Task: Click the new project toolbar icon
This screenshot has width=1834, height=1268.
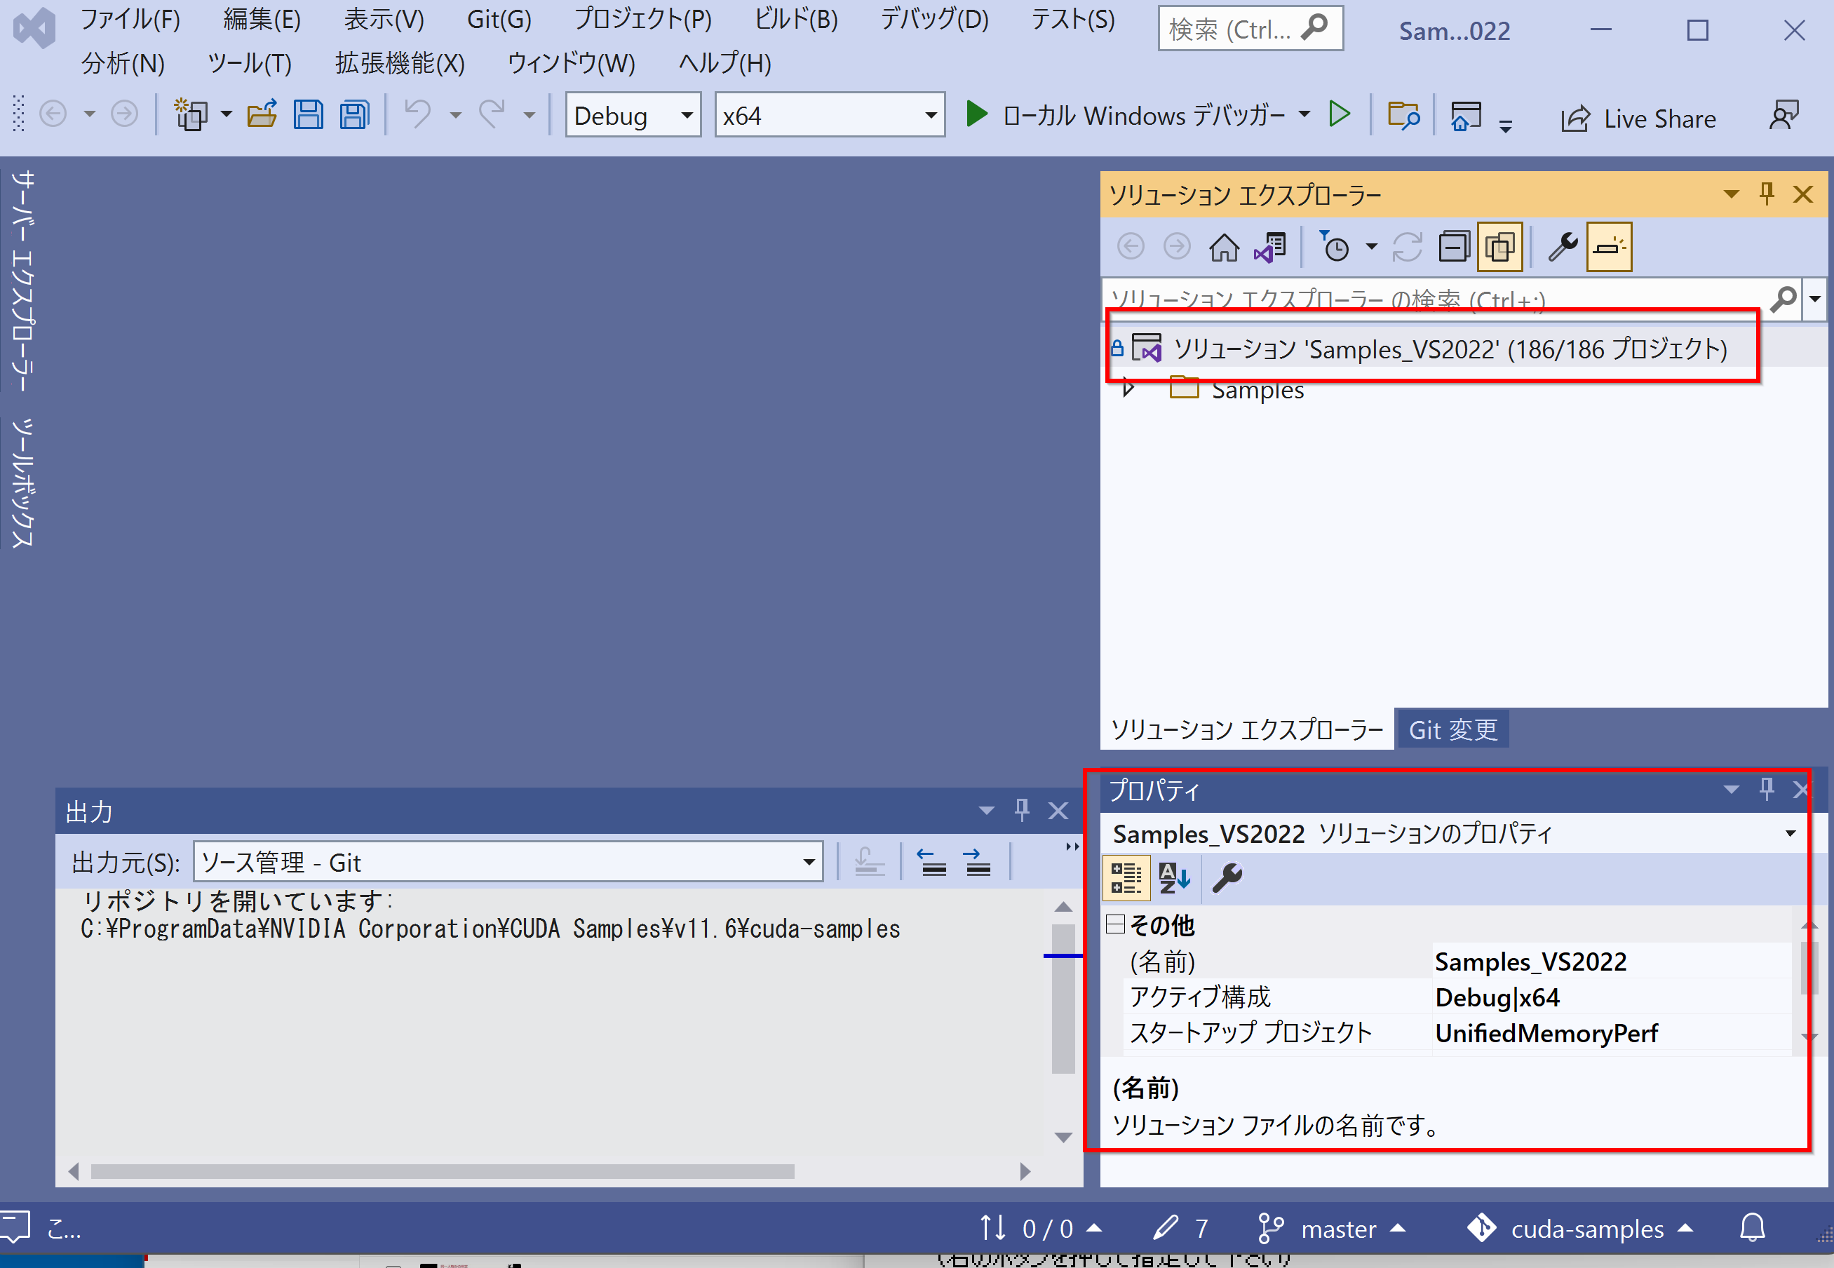Action: click(191, 114)
